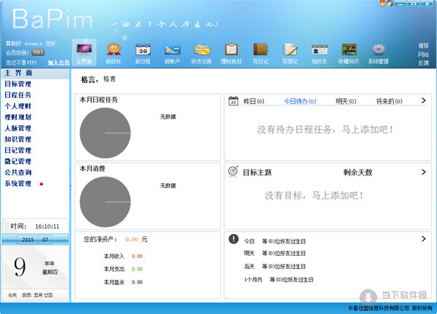Click the 本月日程任务 pie chart

point(106,133)
